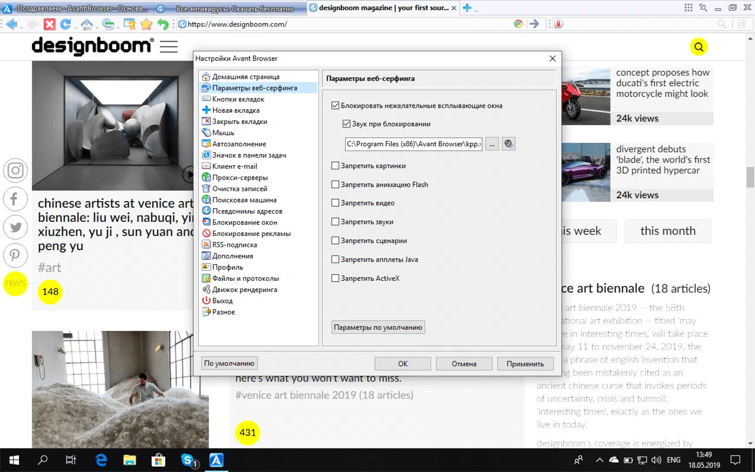Click the Go arrow beside the address bar
This screenshot has height=472, width=755.
(534, 24)
